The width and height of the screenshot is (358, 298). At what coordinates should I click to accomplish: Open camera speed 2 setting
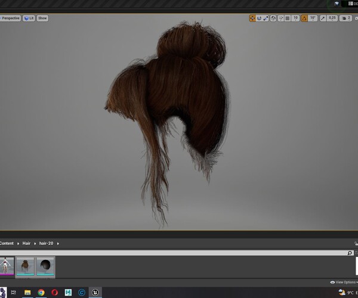point(345,18)
